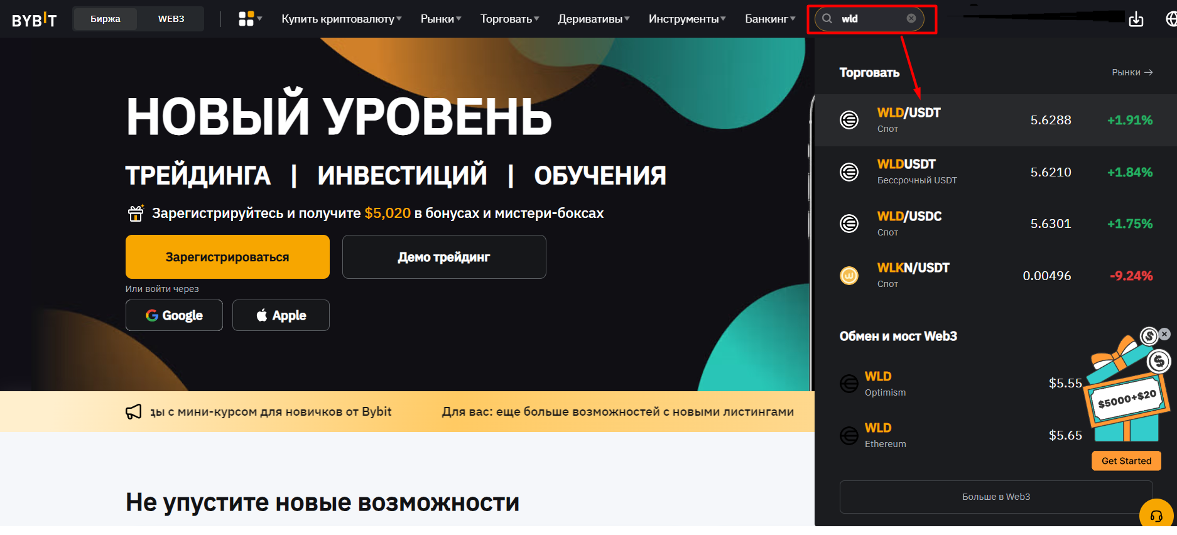Click the $5,020 bonus amount text
Image resolution: width=1177 pixels, height=535 pixels.
point(388,213)
